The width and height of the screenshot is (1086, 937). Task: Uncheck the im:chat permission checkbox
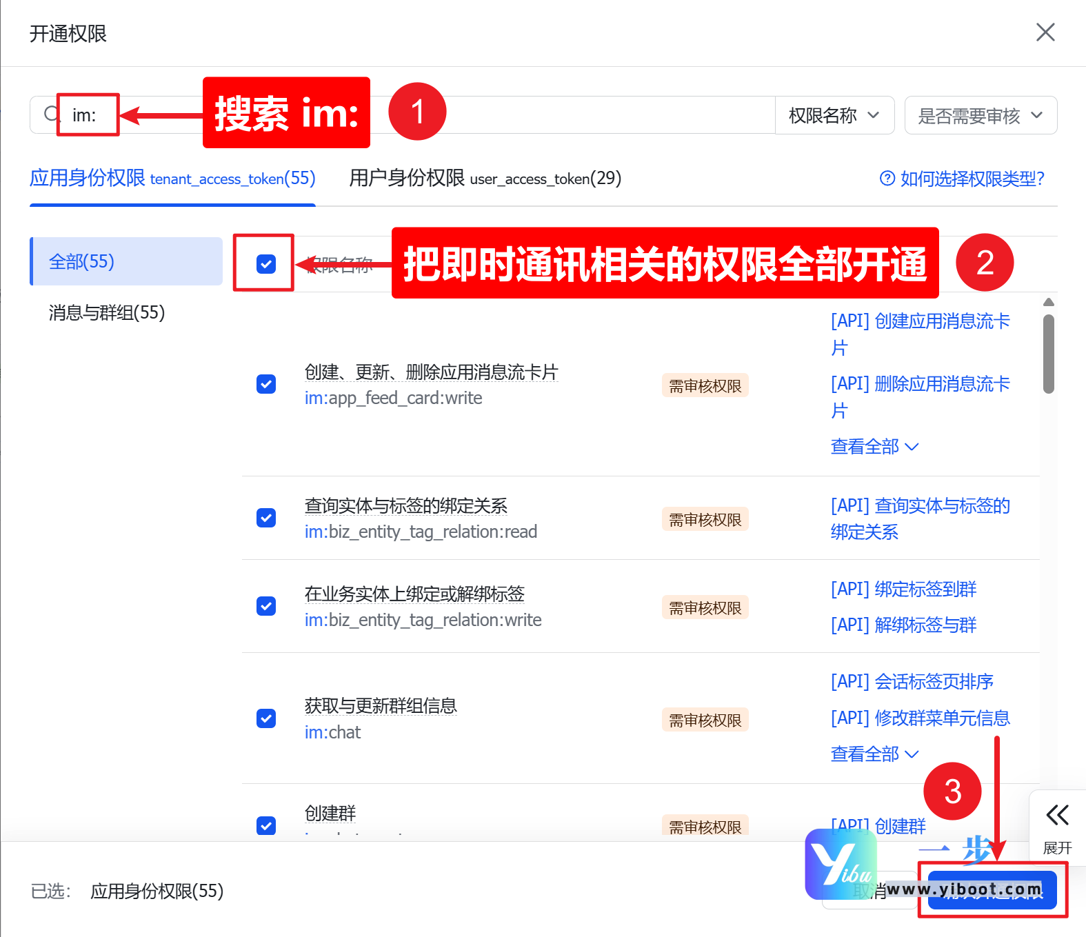266,718
